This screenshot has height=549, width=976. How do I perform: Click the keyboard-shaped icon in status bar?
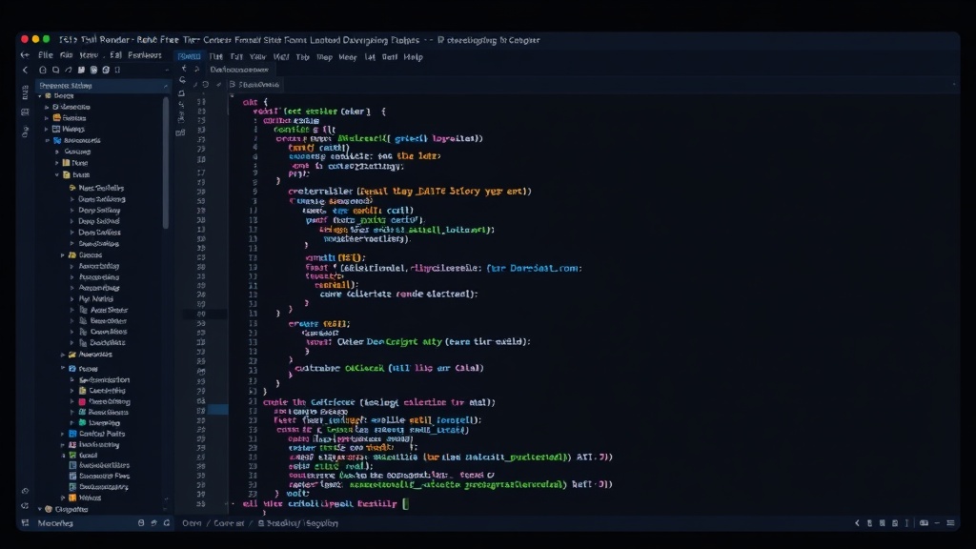coord(924,523)
